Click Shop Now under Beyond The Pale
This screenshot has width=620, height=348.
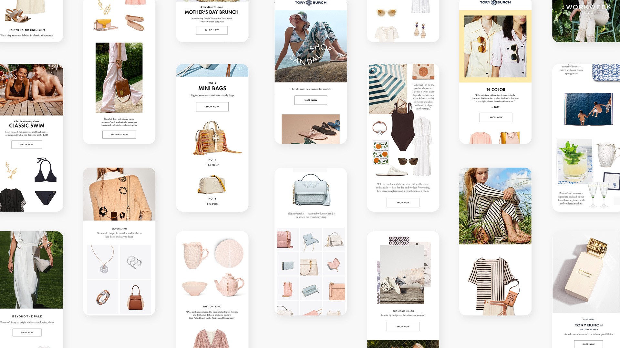pos(27,333)
